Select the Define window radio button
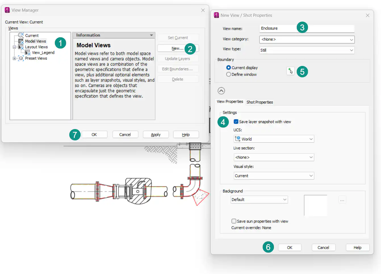The width and height of the screenshot is (381, 274). [229, 74]
